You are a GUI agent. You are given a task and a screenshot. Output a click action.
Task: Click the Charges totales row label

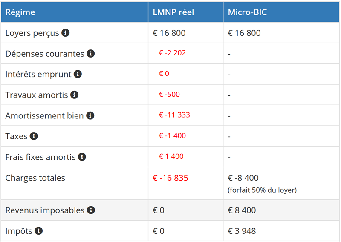35,178
